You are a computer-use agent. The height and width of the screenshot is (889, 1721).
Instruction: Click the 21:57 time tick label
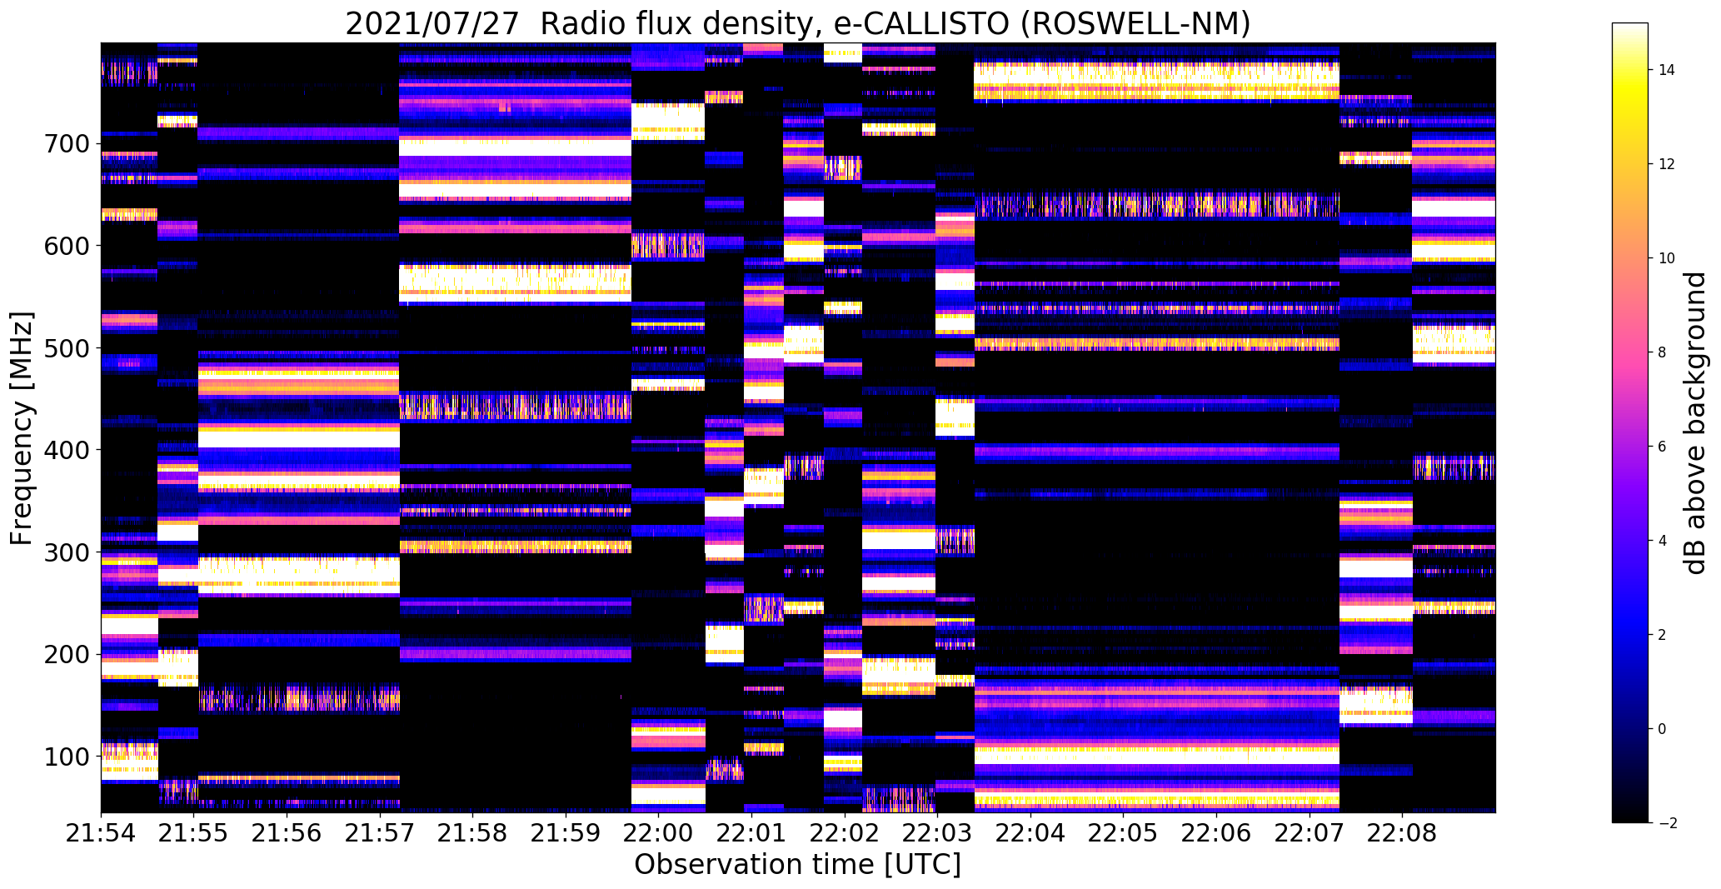tap(380, 832)
